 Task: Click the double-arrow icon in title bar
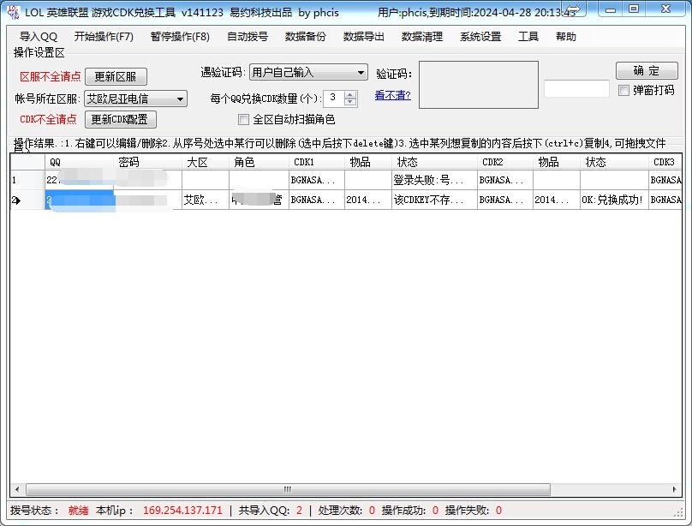(572, 9)
